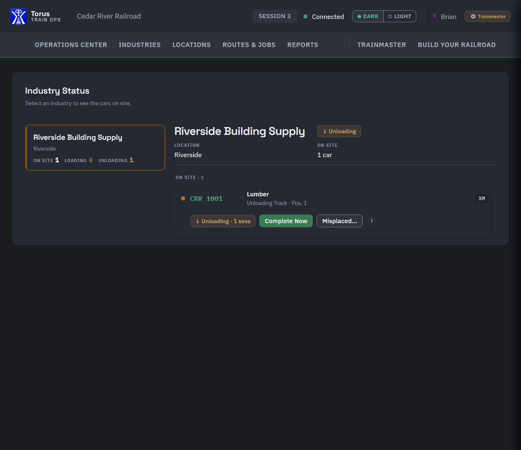Open the Operations Center tab
521x450 pixels.
[x=71, y=45]
